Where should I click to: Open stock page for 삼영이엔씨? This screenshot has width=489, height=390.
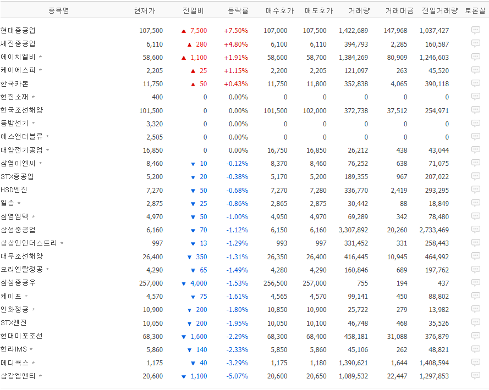tap(18, 163)
